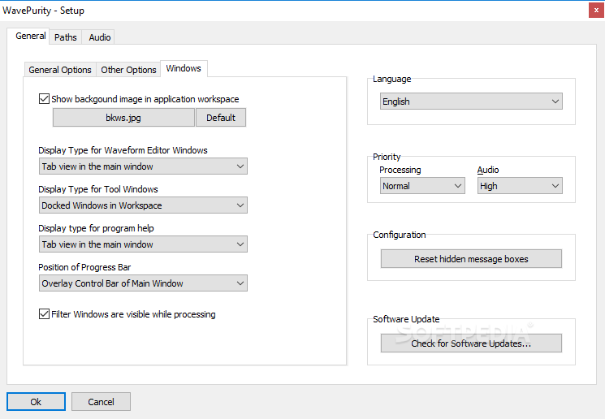
Task: Click the Cancel button
Action: pyautogui.click(x=101, y=402)
